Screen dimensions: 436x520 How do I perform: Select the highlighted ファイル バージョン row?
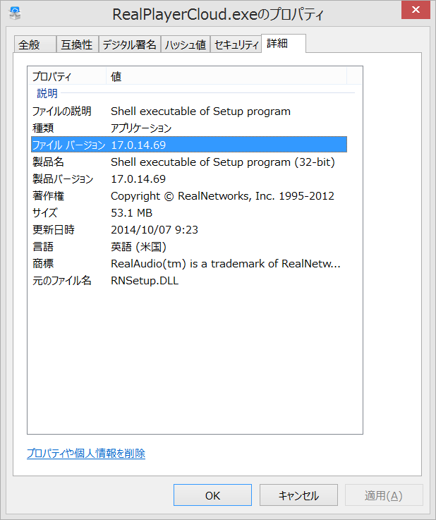(189, 145)
